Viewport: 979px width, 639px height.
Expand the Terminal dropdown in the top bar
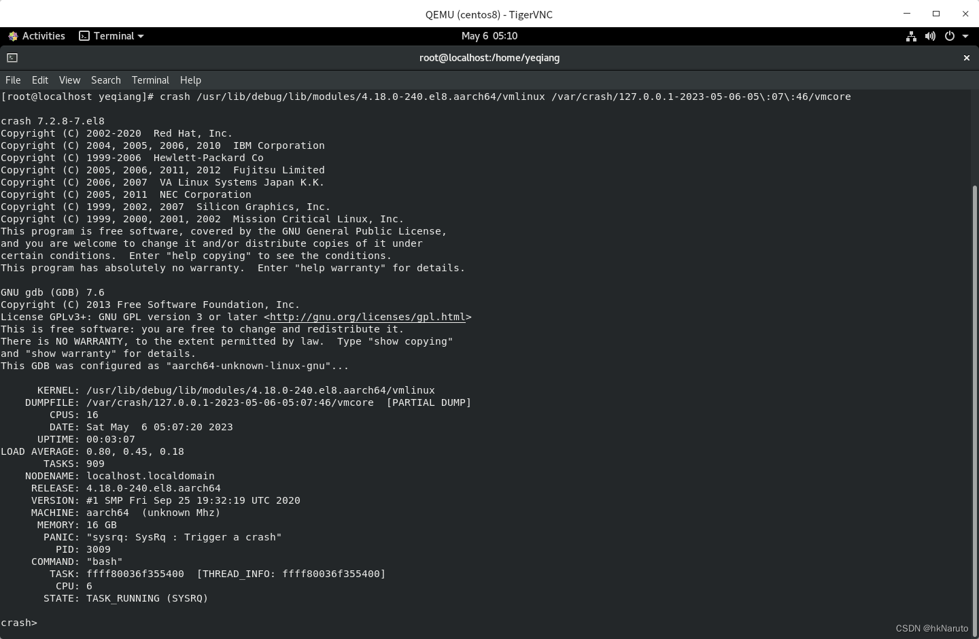116,36
